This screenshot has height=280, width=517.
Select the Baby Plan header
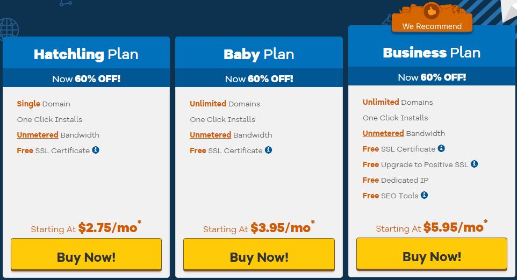(x=259, y=54)
